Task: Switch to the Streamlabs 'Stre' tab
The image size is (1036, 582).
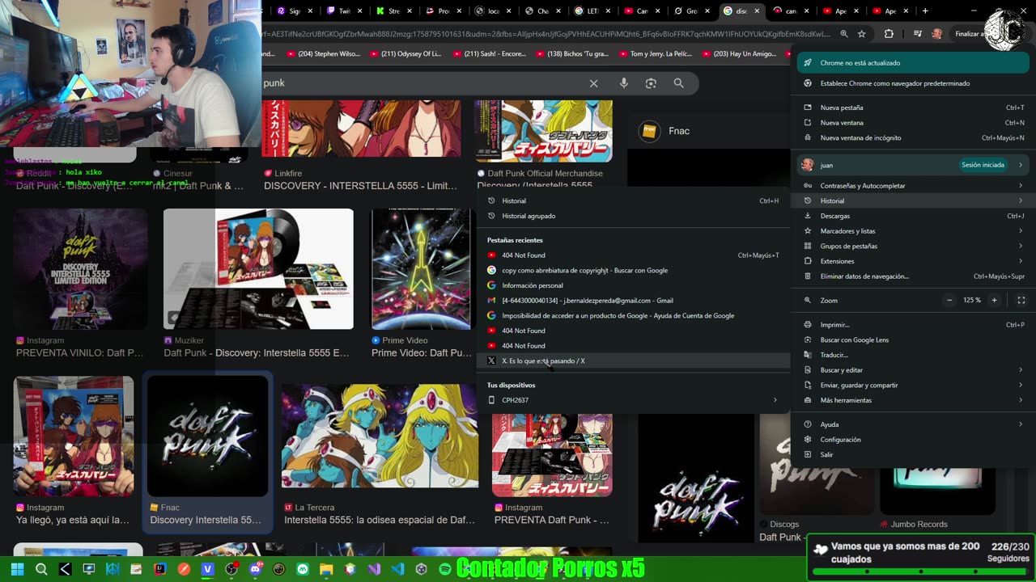Action: (388, 11)
